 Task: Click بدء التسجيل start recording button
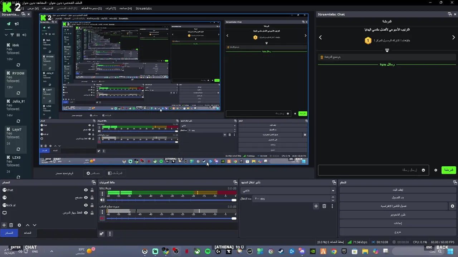coord(398,197)
